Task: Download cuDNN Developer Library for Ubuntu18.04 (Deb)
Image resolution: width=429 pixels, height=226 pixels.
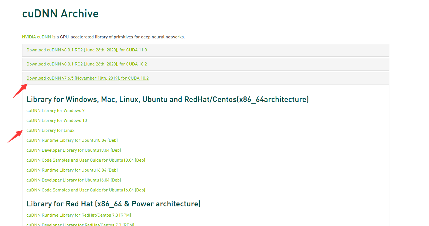Action: click(x=74, y=150)
